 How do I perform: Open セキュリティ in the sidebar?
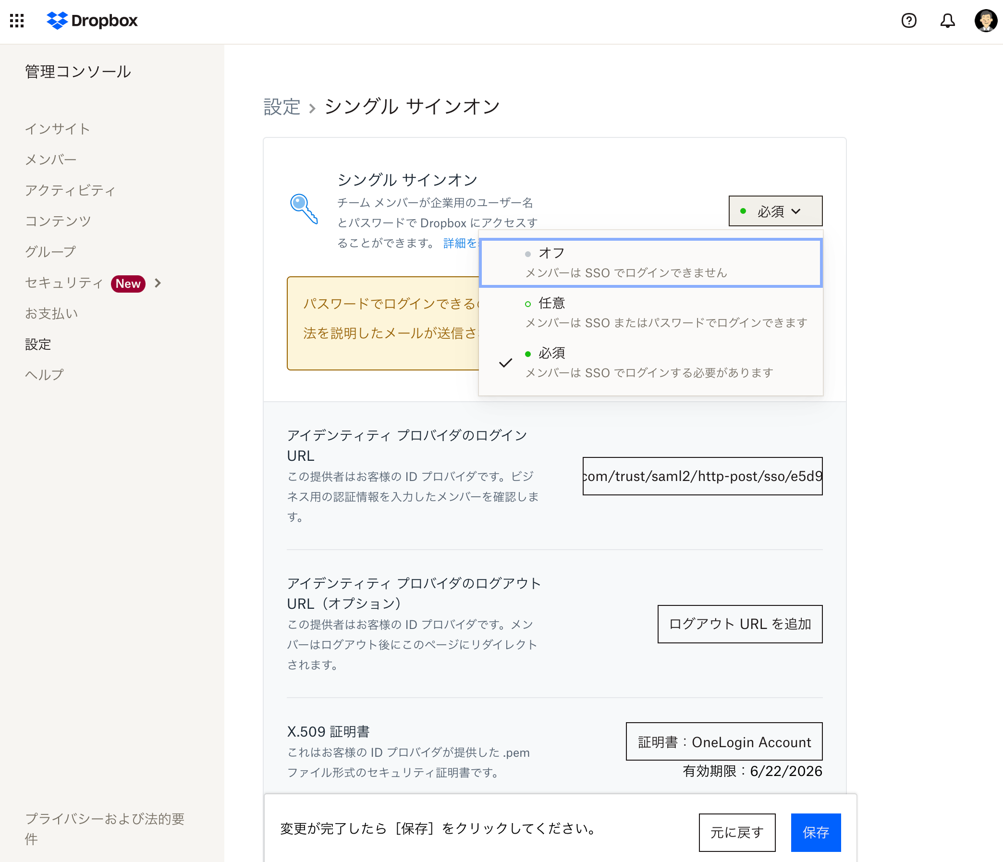[64, 283]
